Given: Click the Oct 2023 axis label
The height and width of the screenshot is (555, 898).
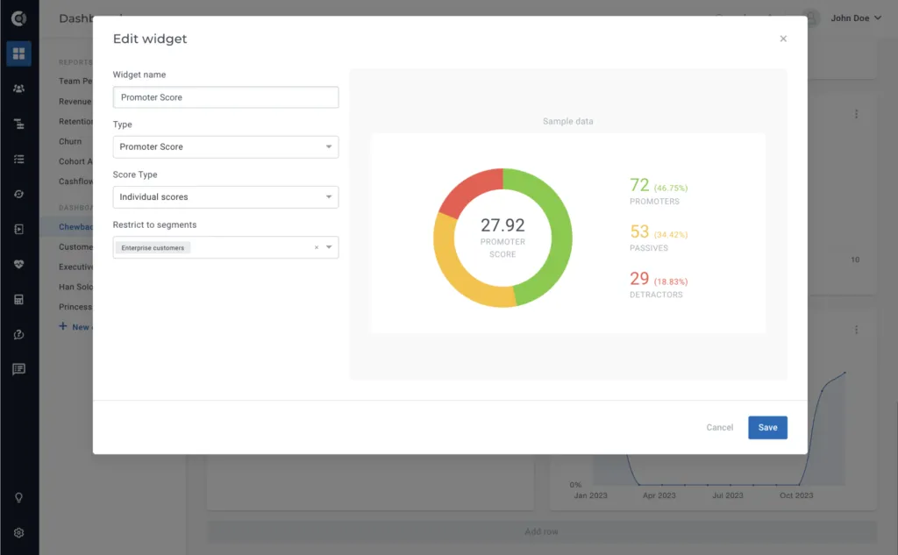Looking at the screenshot, I should pos(796,495).
